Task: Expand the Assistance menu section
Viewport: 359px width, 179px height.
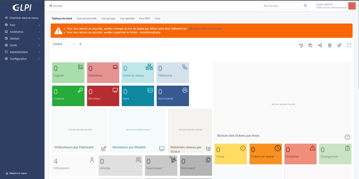Action: point(22,32)
